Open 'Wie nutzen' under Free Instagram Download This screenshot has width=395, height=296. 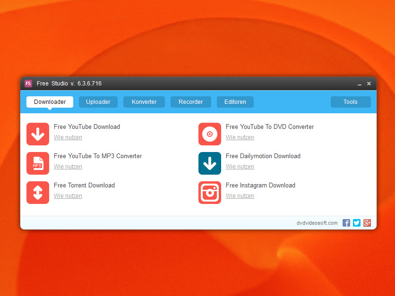240,195
